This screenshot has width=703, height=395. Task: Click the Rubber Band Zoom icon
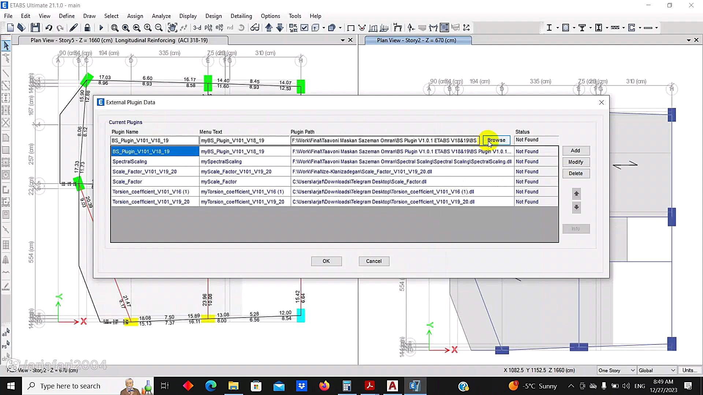coord(115,27)
